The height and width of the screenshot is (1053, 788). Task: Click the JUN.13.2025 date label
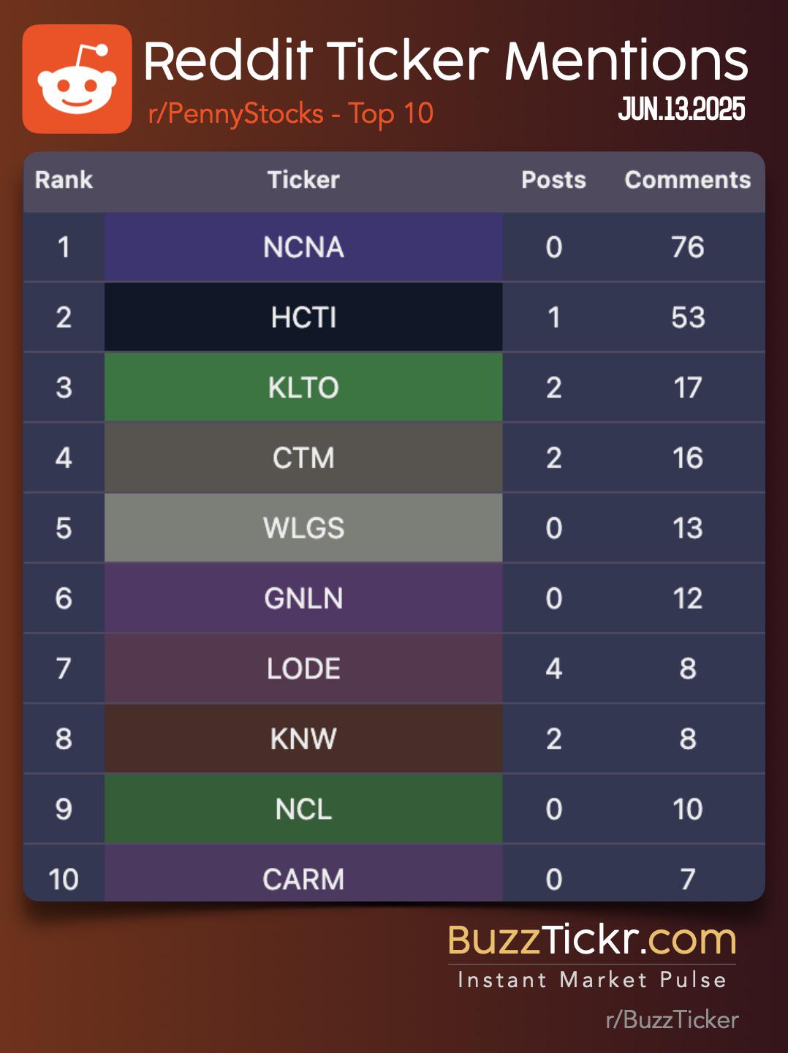coord(681,109)
